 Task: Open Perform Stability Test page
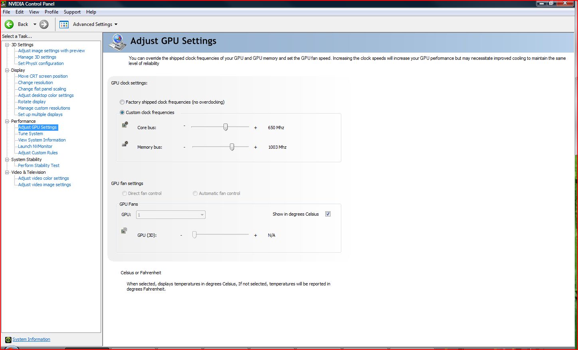point(39,165)
